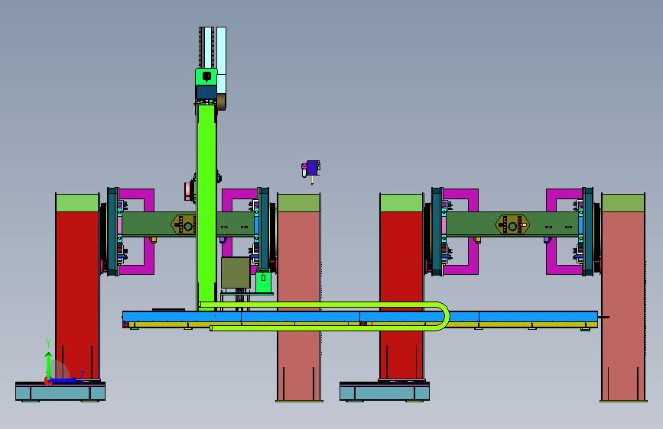This screenshot has height=429, width=663.
Task: Select the olive cabinet box beside green column
Action: 236,273
